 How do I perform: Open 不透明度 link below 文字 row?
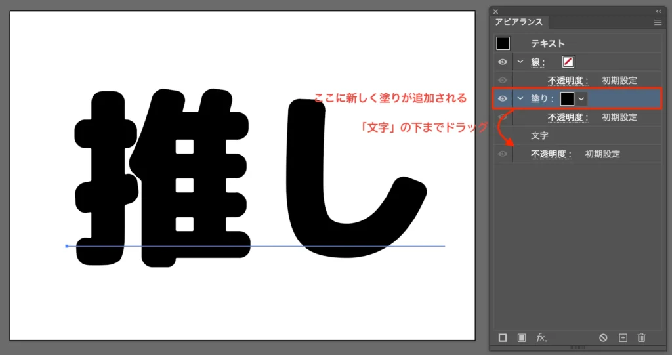tap(551, 154)
